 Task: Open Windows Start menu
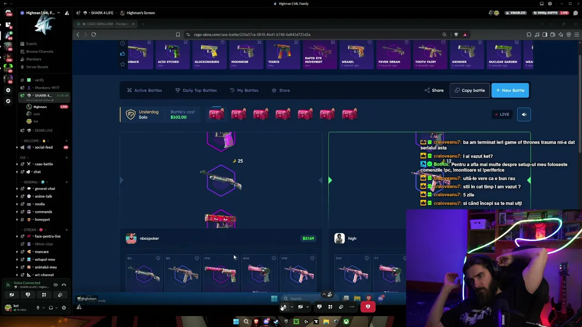236,322
